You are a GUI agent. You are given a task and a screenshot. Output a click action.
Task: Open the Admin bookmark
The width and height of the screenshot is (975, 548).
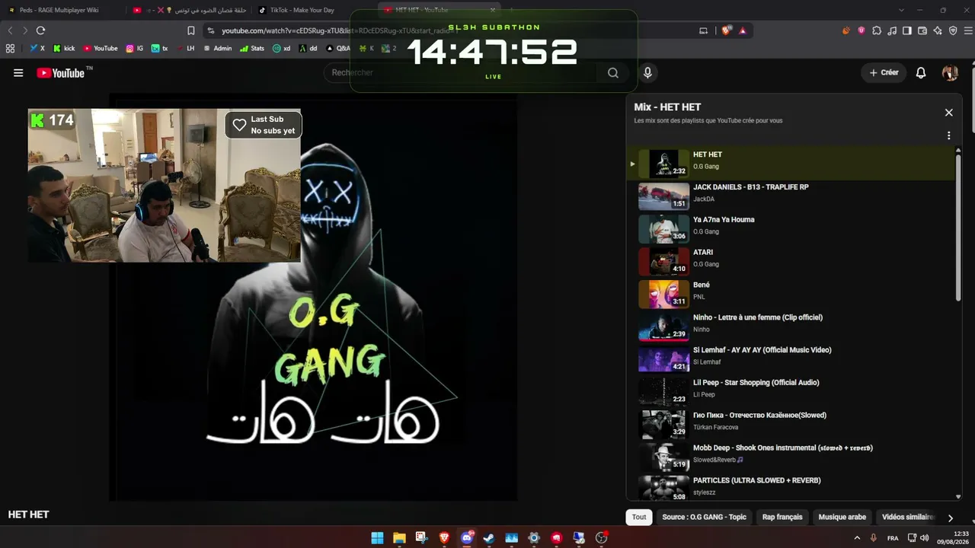click(x=217, y=48)
